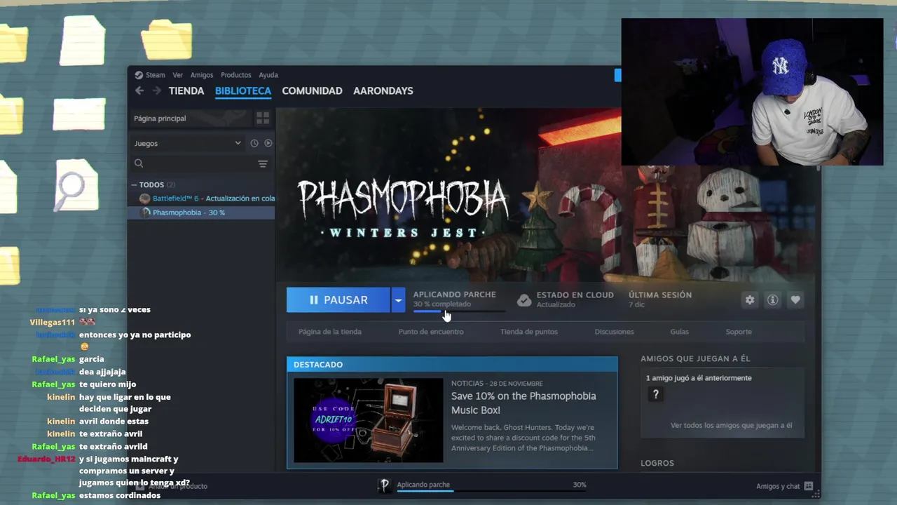Go forward with the right arrow
The width and height of the screenshot is (897, 505).
click(x=157, y=90)
